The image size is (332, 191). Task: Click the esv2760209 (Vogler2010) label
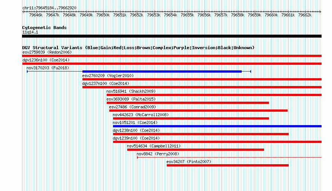tap(108, 76)
